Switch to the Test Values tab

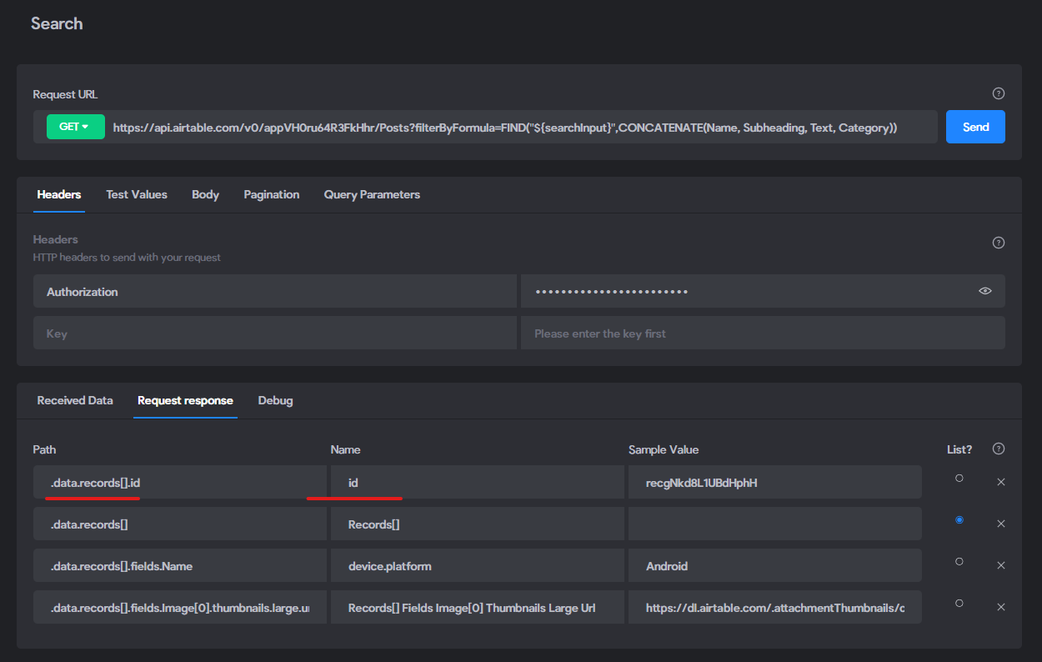(x=137, y=194)
